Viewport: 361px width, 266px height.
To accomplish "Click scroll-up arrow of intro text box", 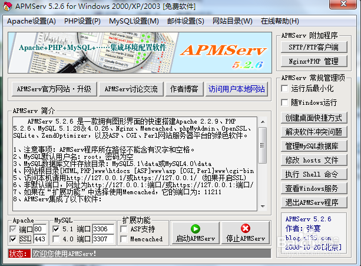I will pyautogui.click(x=263, y=122).
